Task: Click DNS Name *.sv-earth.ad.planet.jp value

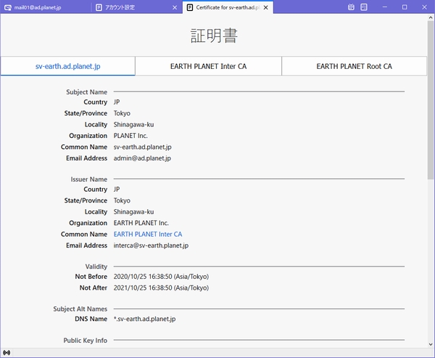Action: coord(145,319)
